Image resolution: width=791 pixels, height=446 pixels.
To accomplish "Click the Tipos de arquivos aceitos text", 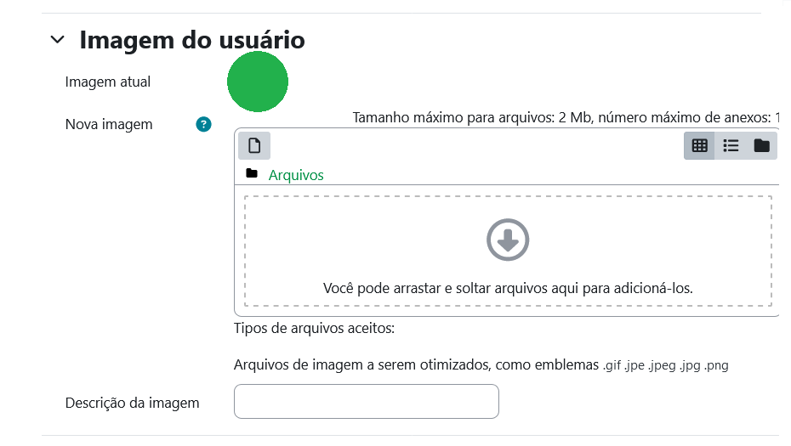I will [x=315, y=328].
